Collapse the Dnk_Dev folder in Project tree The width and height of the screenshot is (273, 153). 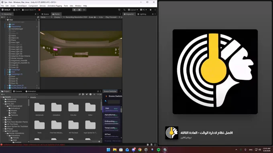click(3, 104)
